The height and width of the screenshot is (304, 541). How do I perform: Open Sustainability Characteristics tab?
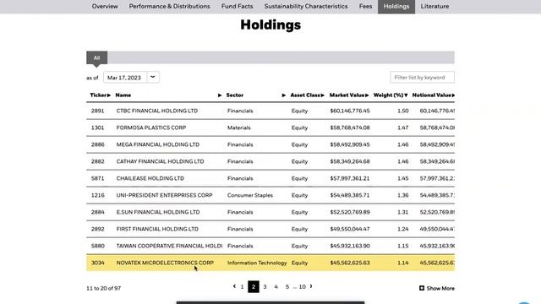pos(306,6)
